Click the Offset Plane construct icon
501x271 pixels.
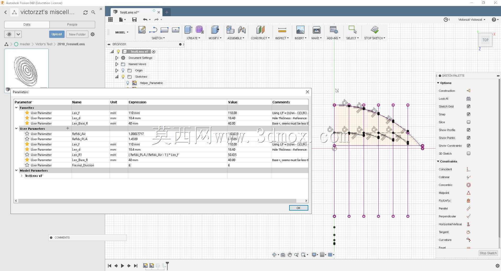260,30
